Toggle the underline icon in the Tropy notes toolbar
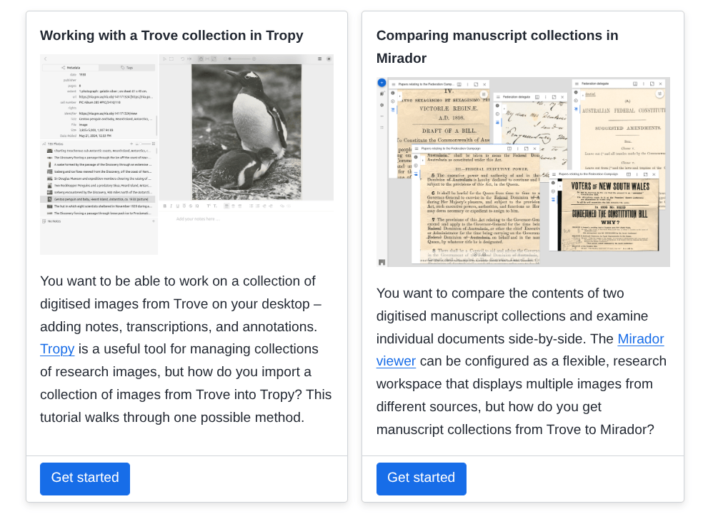Screen dimensions: 708x519 pyautogui.click(x=177, y=206)
